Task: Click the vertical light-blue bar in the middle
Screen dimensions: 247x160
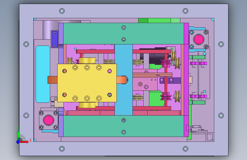Action: [x=124, y=80]
